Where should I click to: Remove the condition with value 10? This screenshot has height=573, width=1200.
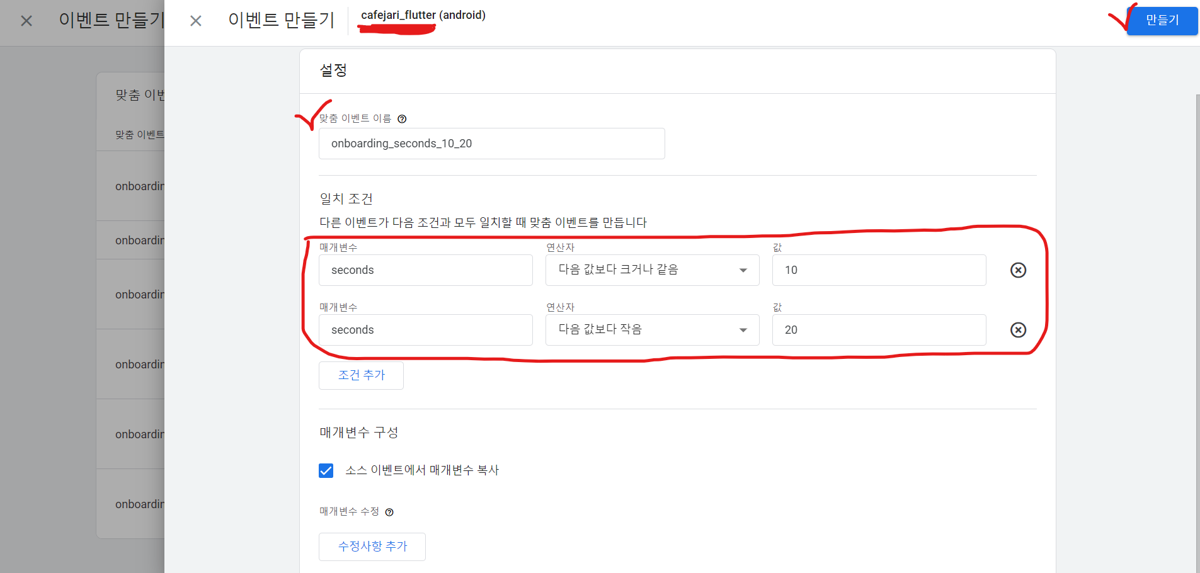pyautogui.click(x=1018, y=270)
